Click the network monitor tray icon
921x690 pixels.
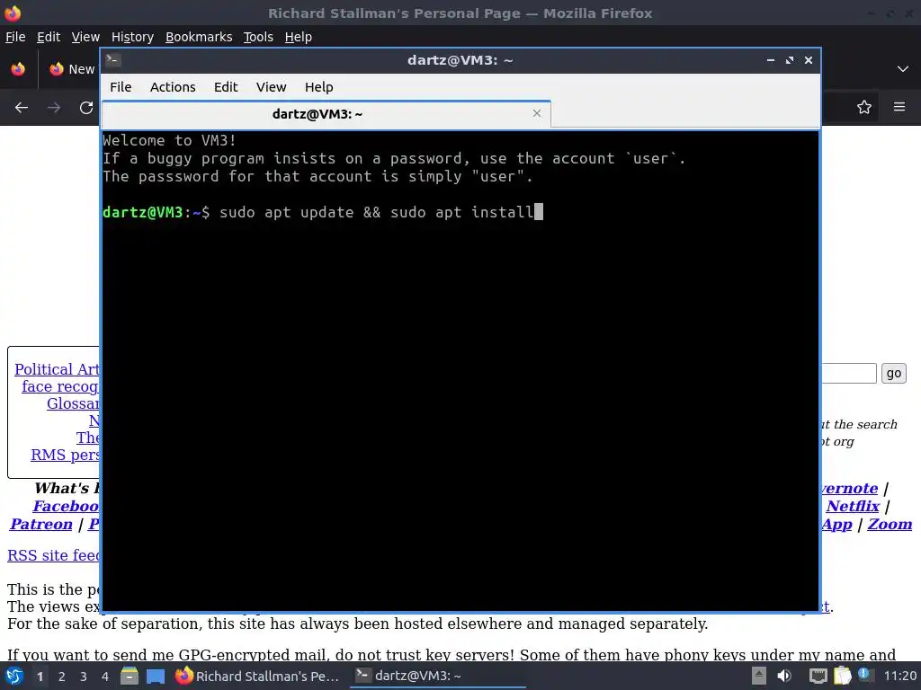click(818, 676)
